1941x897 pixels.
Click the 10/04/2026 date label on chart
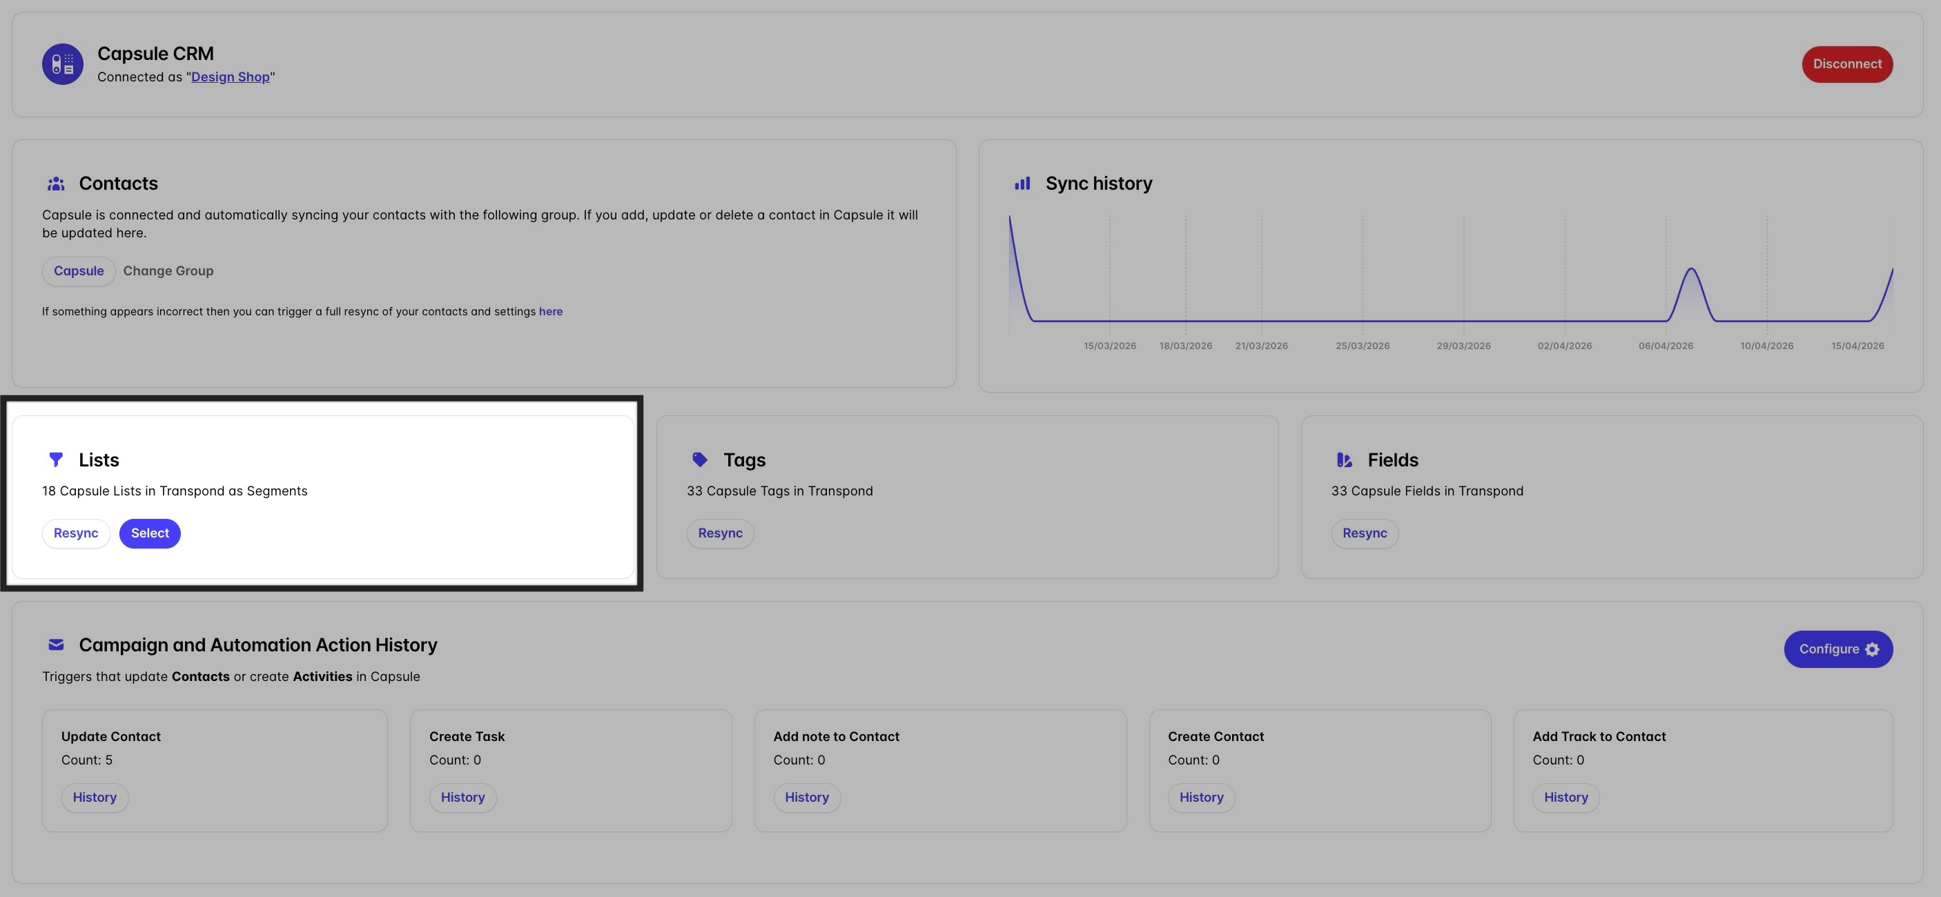point(1766,346)
